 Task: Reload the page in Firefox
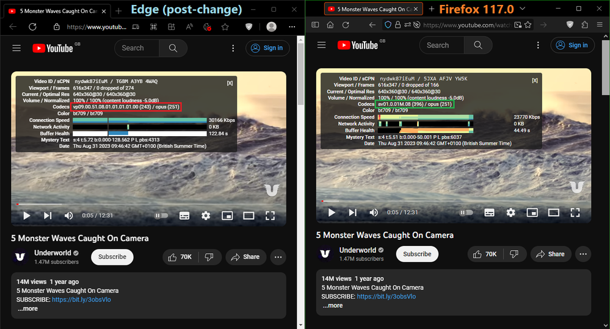coord(346,25)
